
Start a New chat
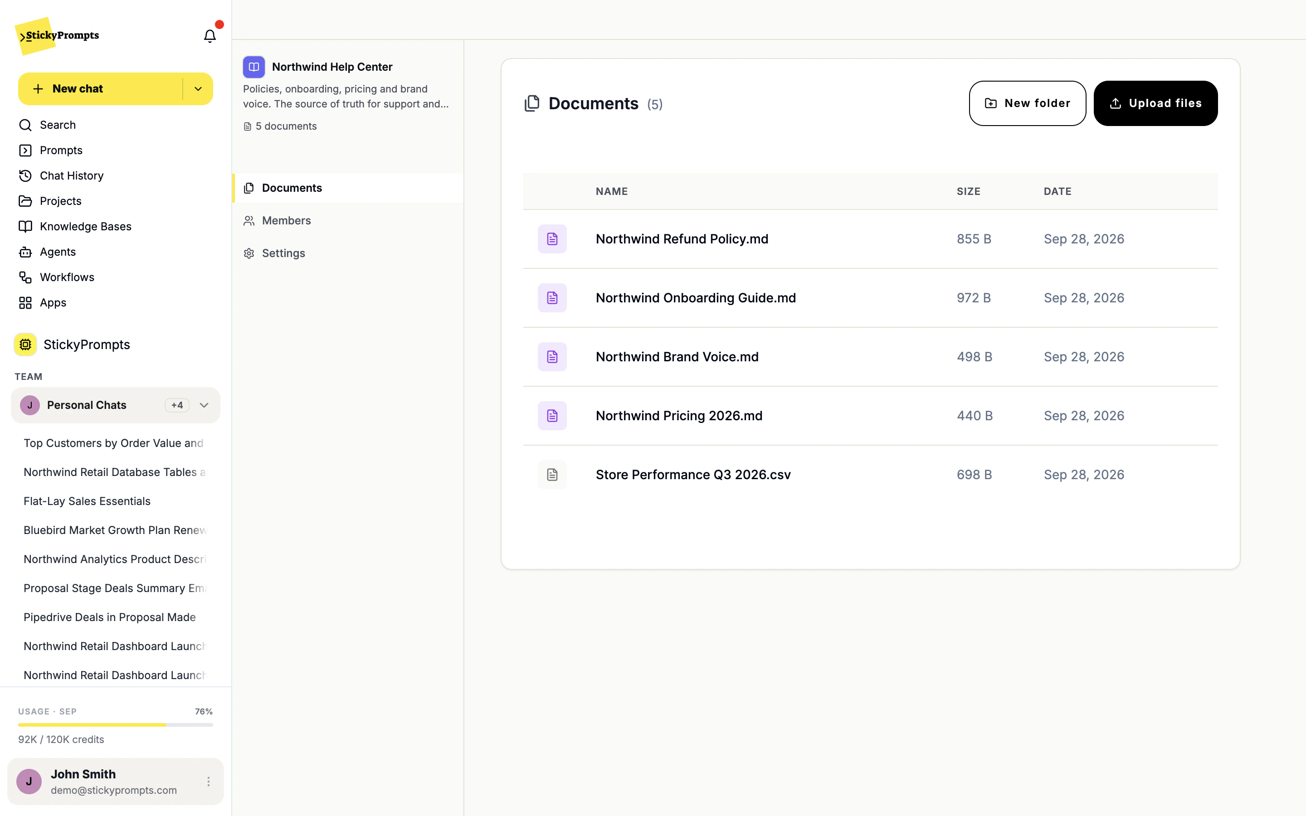[100, 89]
